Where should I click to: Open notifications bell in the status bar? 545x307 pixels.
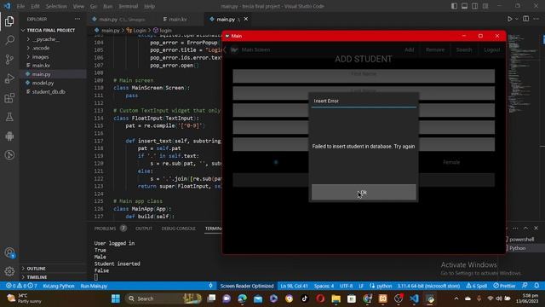(x=536, y=286)
